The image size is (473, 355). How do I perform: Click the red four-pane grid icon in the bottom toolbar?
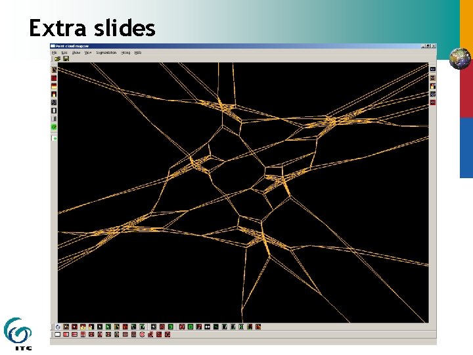pos(74,335)
